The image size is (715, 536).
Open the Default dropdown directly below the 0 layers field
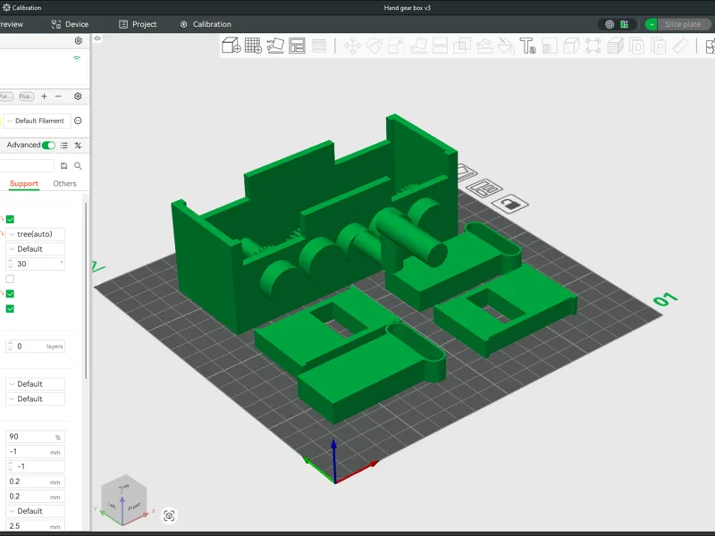click(35, 384)
